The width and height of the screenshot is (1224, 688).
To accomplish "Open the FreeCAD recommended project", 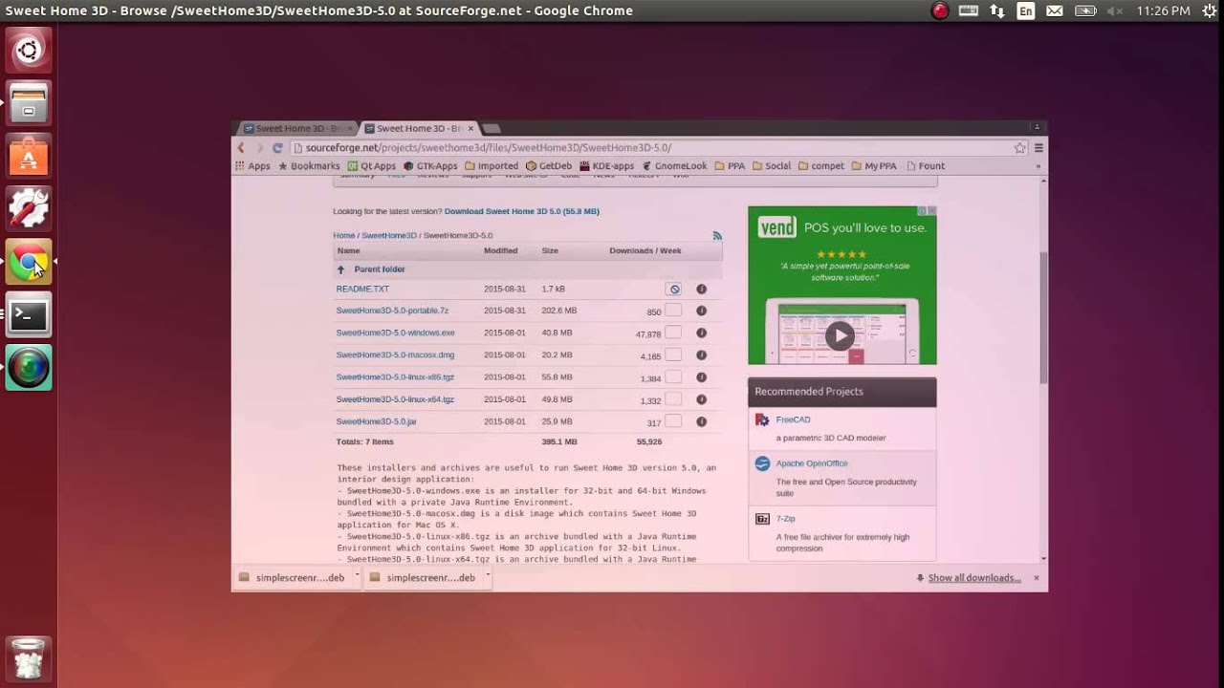I will 793,419.
